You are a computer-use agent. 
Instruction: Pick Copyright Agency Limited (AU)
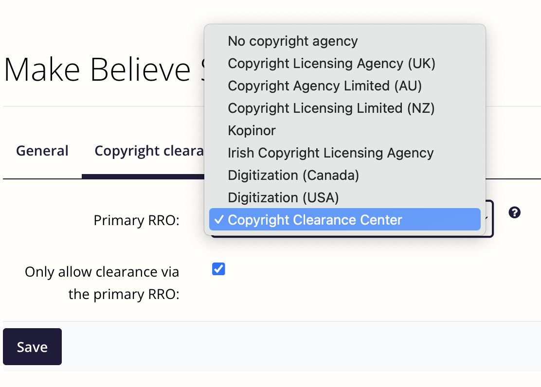(344, 86)
